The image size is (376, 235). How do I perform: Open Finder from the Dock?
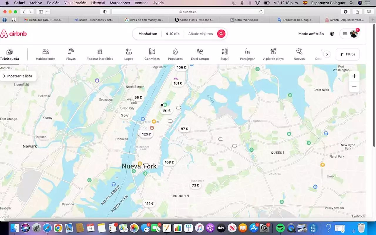pos(15,228)
